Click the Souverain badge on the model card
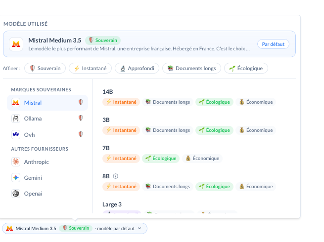 coord(103,40)
